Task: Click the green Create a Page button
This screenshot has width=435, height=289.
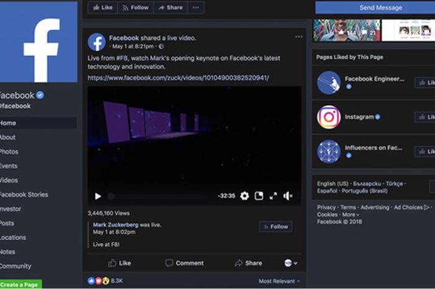Action: click(21, 285)
